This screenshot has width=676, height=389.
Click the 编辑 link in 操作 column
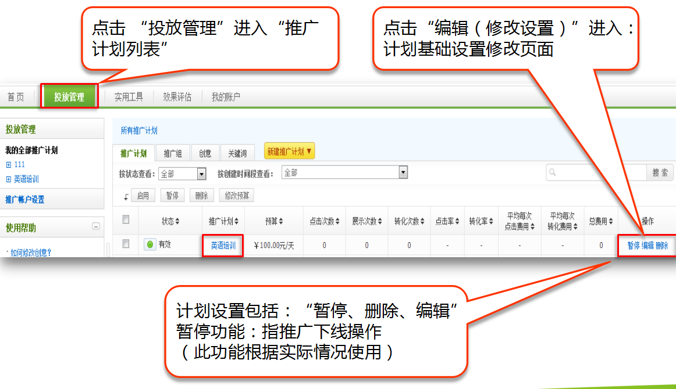(x=647, y=246)
